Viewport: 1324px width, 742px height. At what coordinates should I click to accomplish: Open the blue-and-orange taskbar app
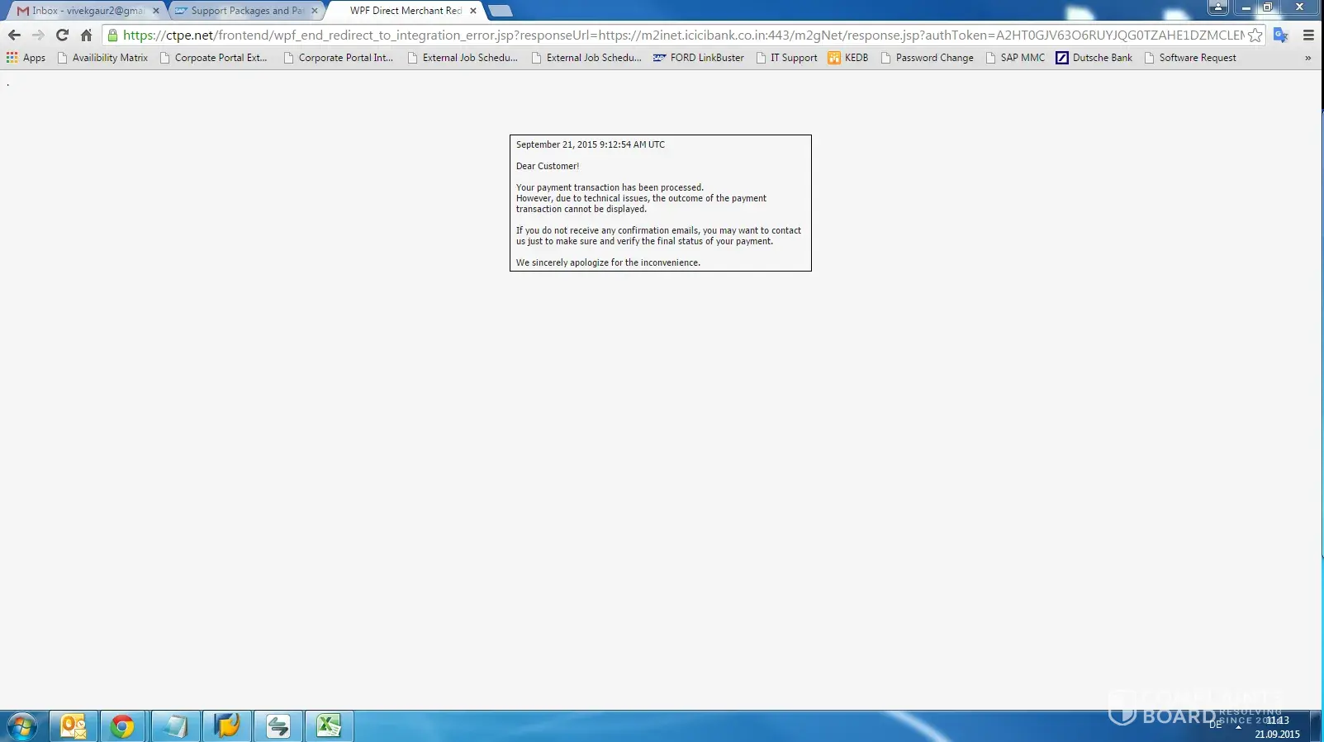pos(227,726)
